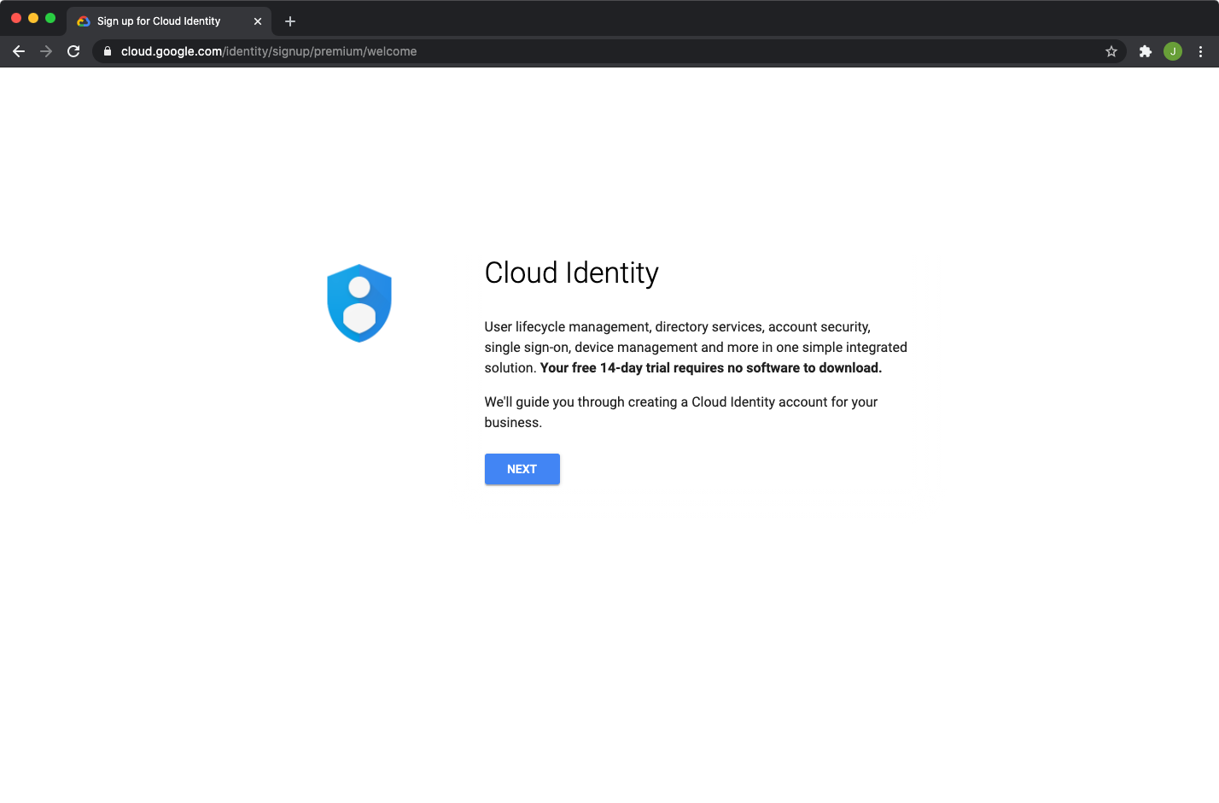The height and width of the screenshot is (803, 1219).
Task: Maximize the window with the green button
Action: coord(50,18)
